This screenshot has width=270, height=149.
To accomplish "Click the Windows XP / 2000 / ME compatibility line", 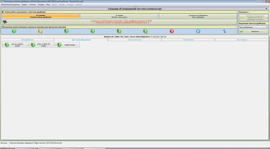I will click(x=135, y=37).
